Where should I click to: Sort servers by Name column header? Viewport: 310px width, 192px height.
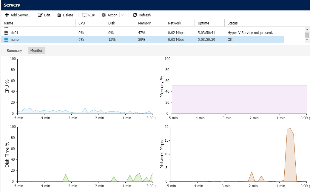point(9,23)
